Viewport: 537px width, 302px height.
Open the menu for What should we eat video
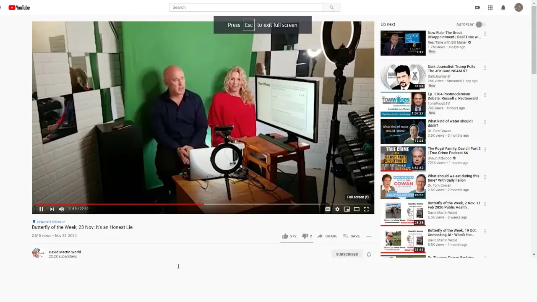(x=485, y=177)
